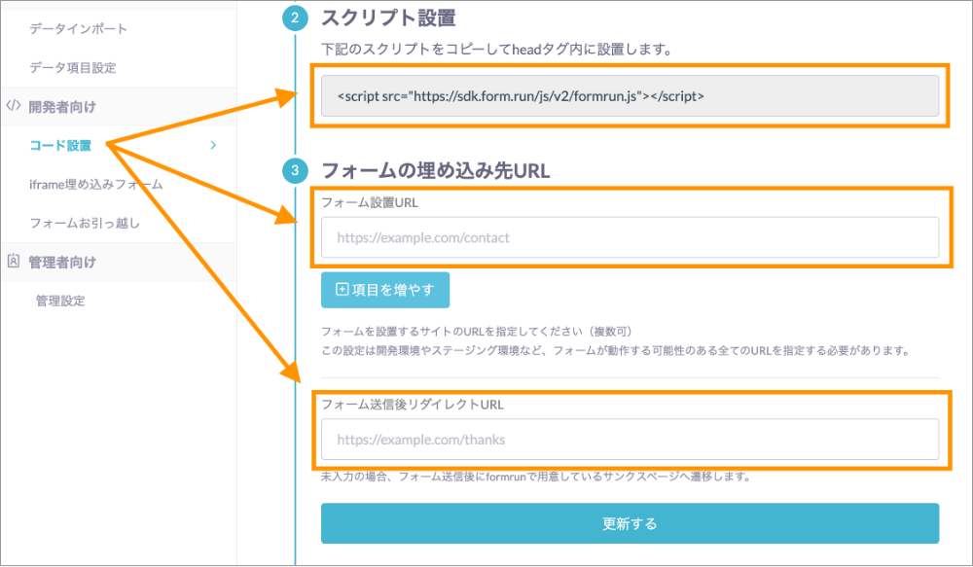
Task: Click the code brackets icon beside 開発者向け
Action: pyautogui.click(x=13, y=105)
